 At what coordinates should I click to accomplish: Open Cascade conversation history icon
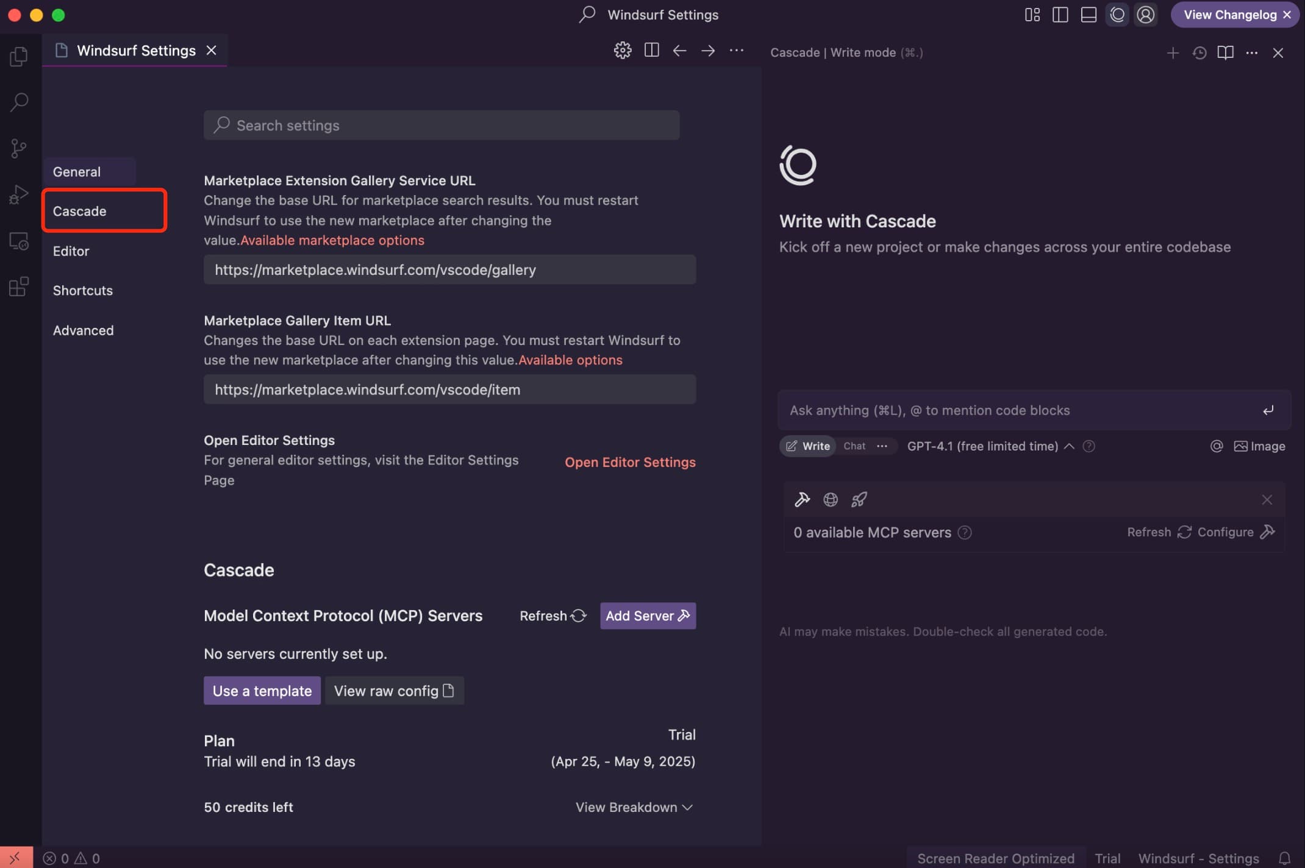tap(1199, 53)
